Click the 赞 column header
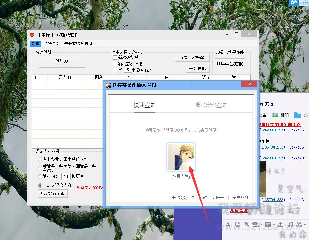Image resolution: width=309 pixels, height=240 pixels. pyautogui.click(x=234, y=77)
